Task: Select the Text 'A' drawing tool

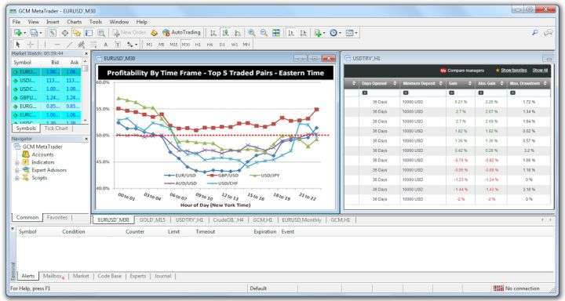Action: (x=106, y=45)
